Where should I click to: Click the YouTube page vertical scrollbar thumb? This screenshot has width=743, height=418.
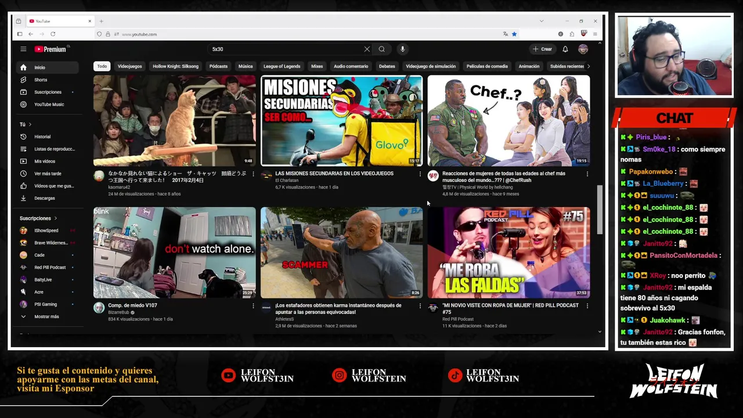(x=600, y=210)
